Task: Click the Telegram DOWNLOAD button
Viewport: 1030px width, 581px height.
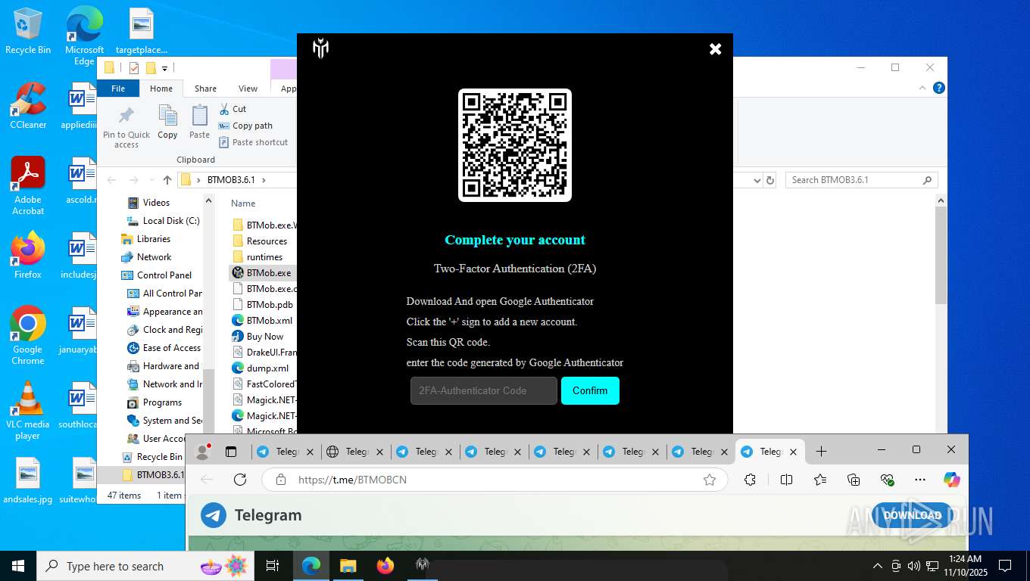Action: [x=912, y=515]
